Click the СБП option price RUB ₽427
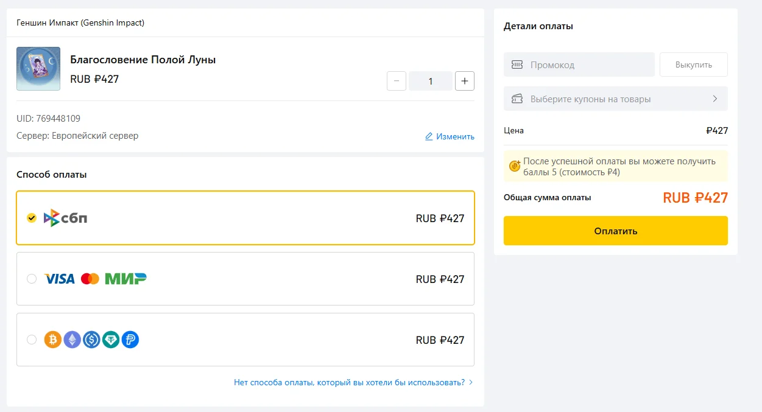762x412 pixels. (440, 218)
